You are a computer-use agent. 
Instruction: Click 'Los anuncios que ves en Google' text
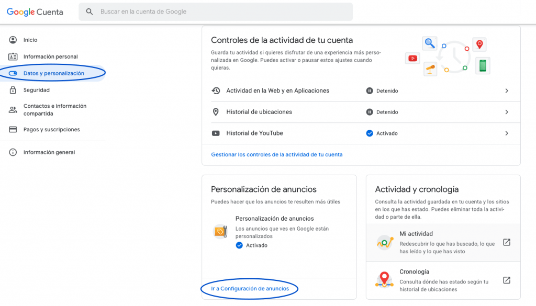(x=282, y=232)
